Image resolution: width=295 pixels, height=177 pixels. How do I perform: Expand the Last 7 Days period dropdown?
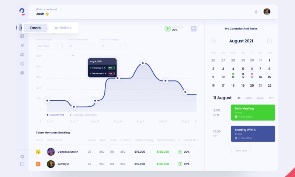point(49,46)
